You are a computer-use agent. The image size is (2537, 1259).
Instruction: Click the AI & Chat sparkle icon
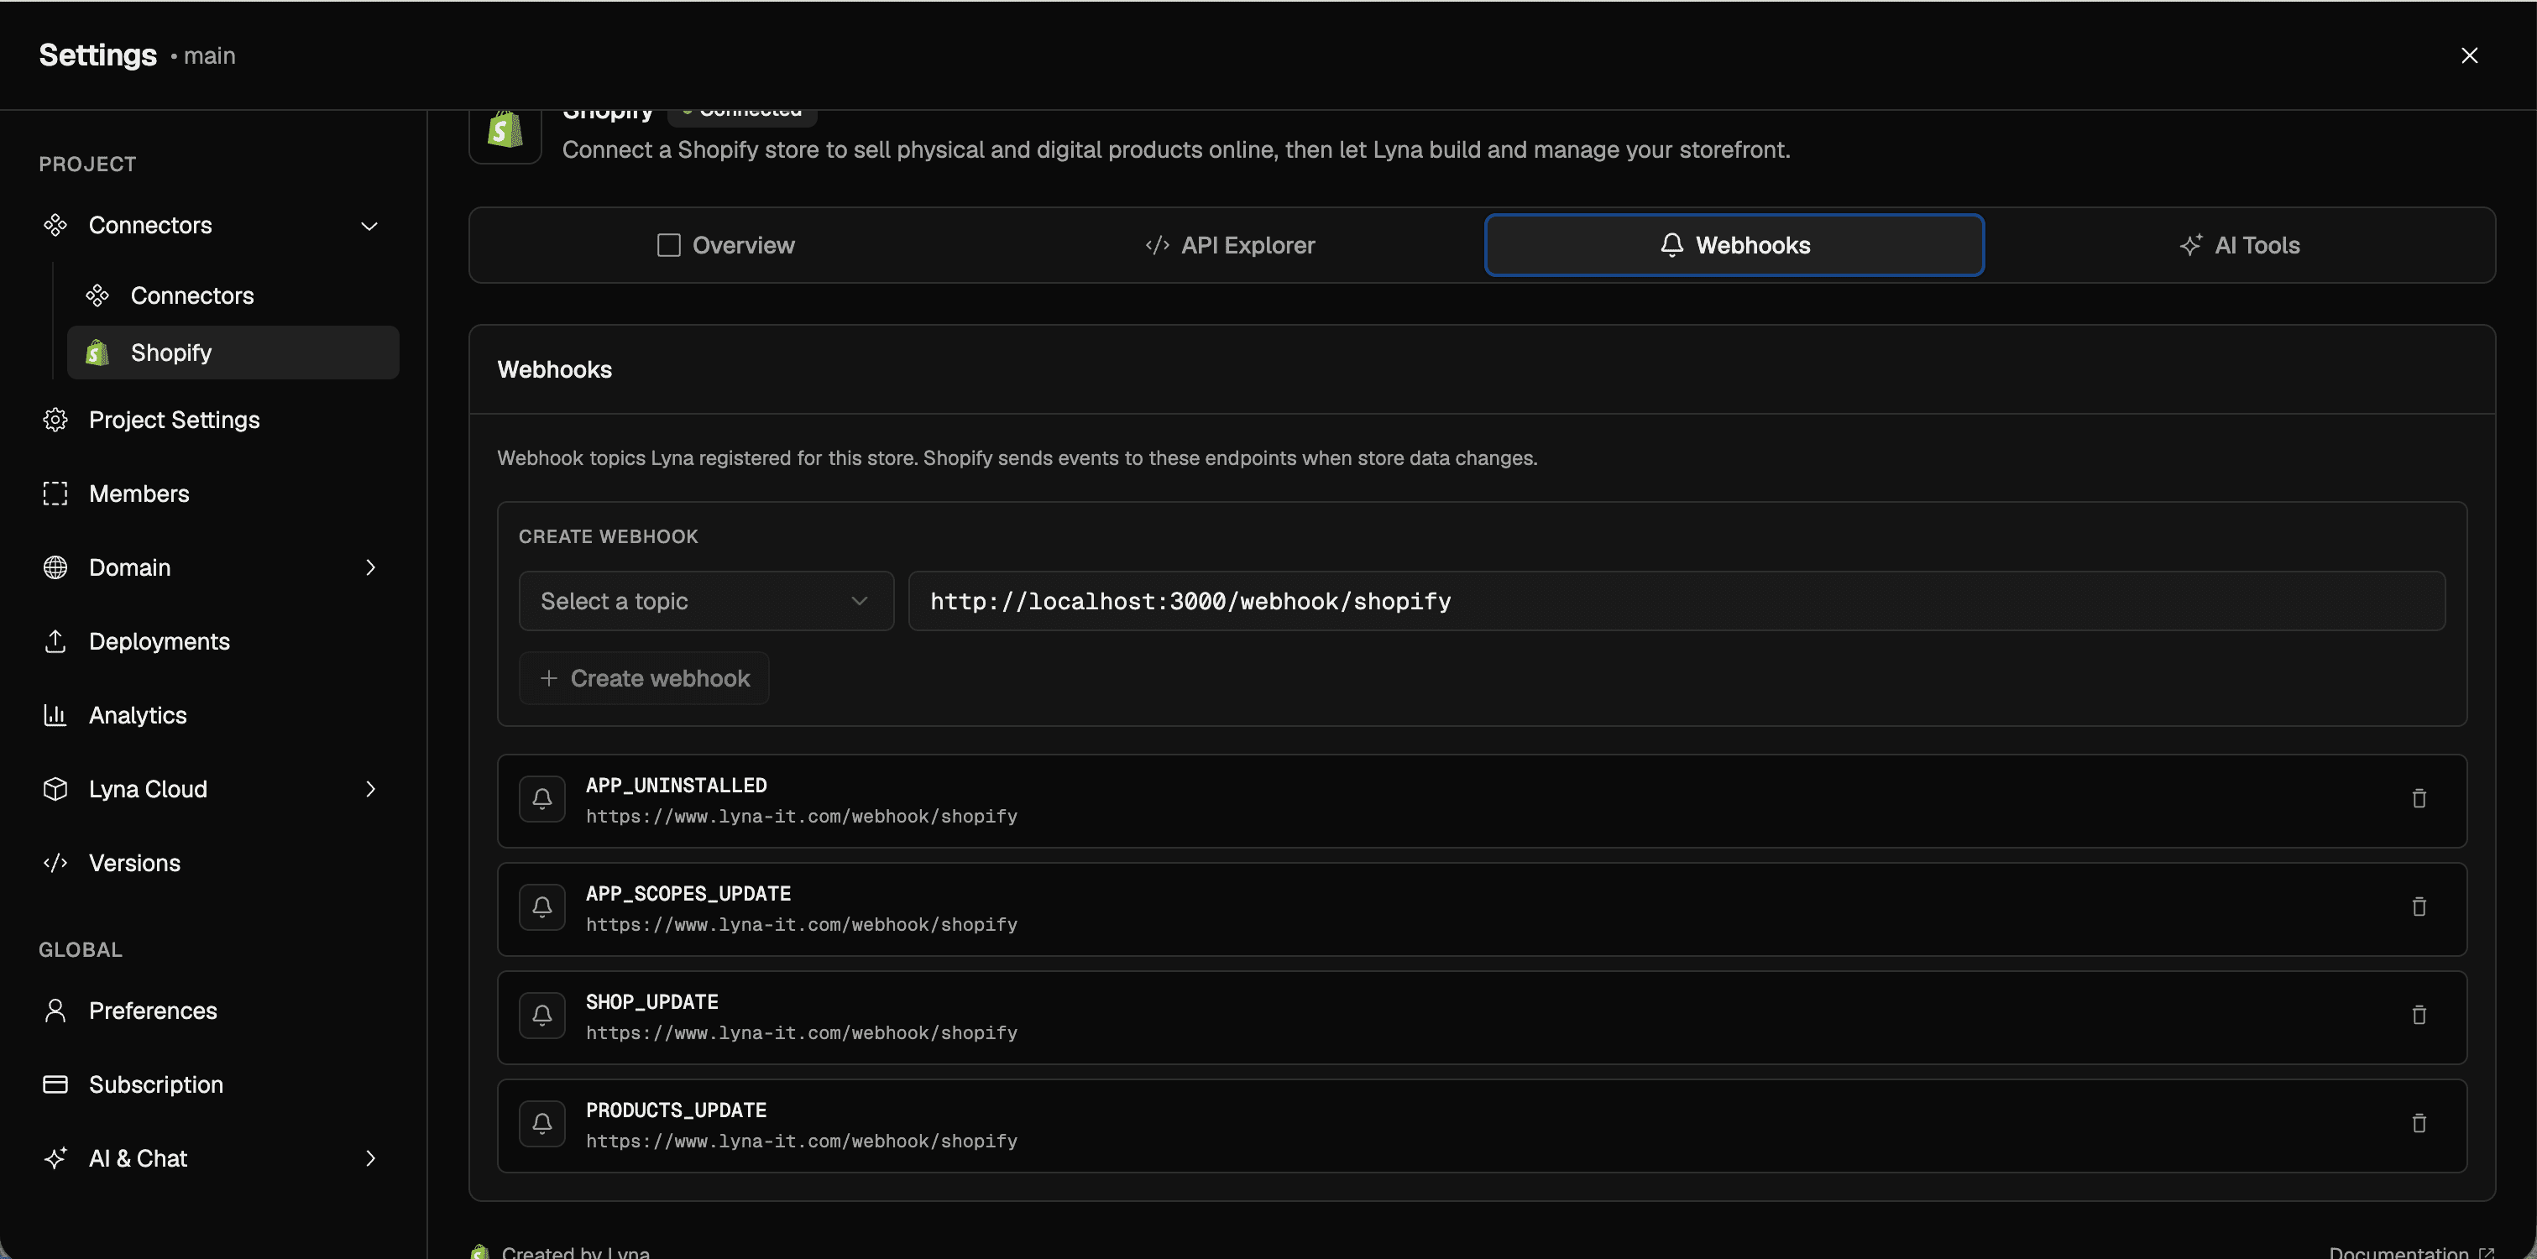[x=55, y=1158]
